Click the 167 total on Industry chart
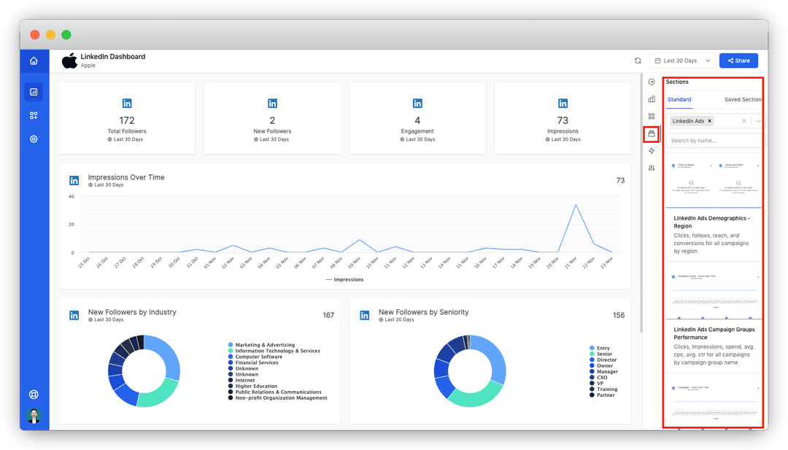 328,315
